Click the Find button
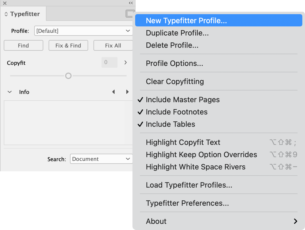The height and width of the screenshot is (230, 305). (23, 45)
